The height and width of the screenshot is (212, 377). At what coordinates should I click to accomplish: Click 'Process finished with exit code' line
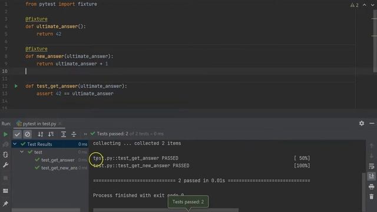click(x=138, y=196)
